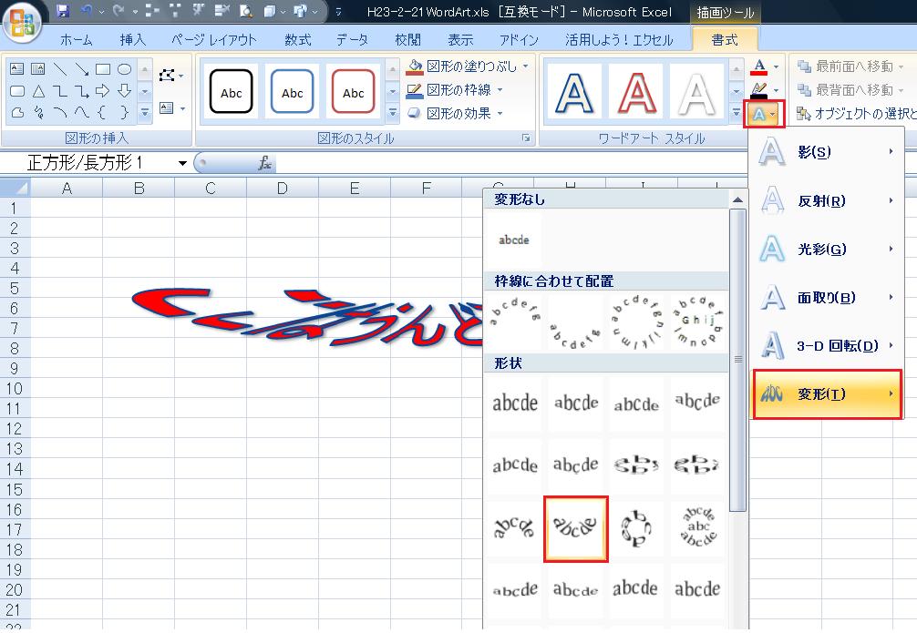Pick the right block arrow shape
Screen dimensions: 917x633
click(103, 90)
